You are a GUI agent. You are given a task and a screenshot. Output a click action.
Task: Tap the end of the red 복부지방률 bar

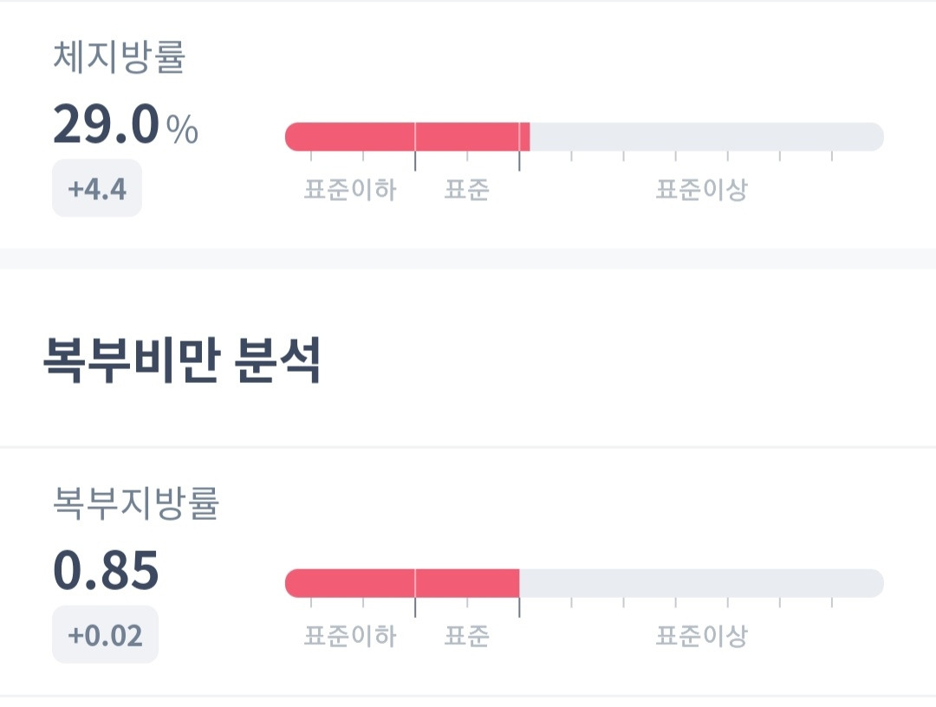516,583
